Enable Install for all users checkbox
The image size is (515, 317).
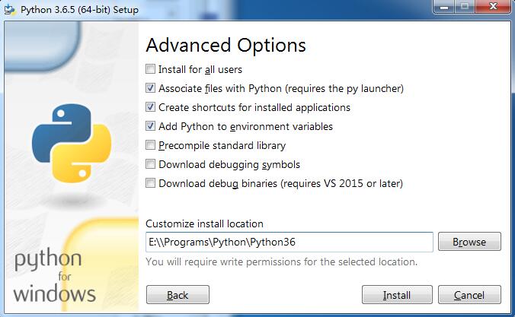click(150, 69)
